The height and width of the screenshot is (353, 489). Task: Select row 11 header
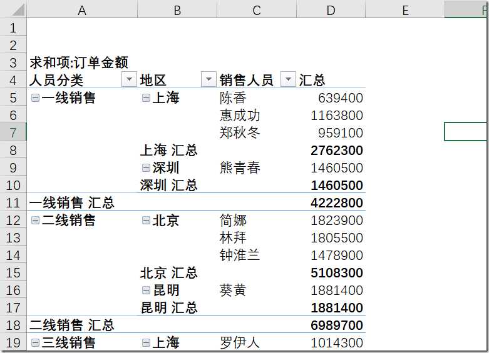pos(13,202)
